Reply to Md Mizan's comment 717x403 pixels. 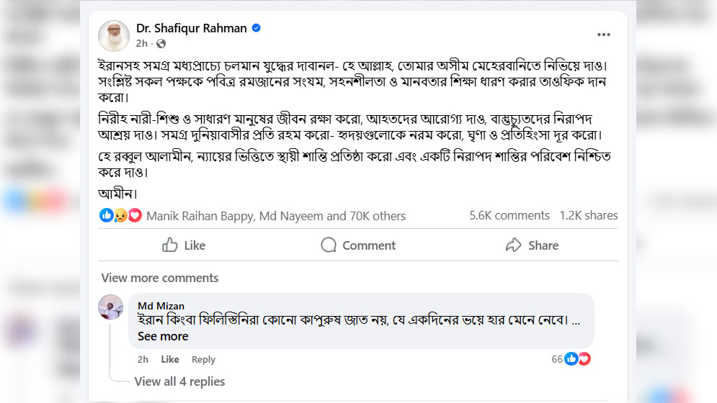[x=203, y=360]
